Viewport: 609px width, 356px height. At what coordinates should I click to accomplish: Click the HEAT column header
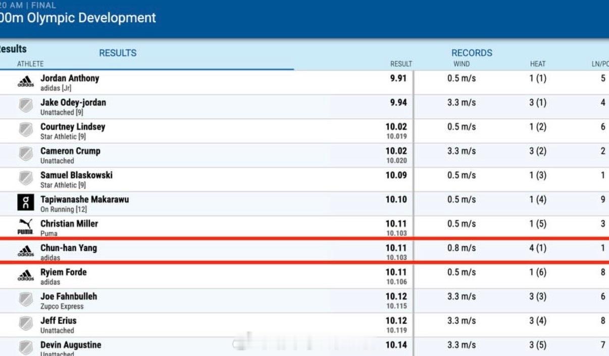pyautogui.click(x=538, y=64)
